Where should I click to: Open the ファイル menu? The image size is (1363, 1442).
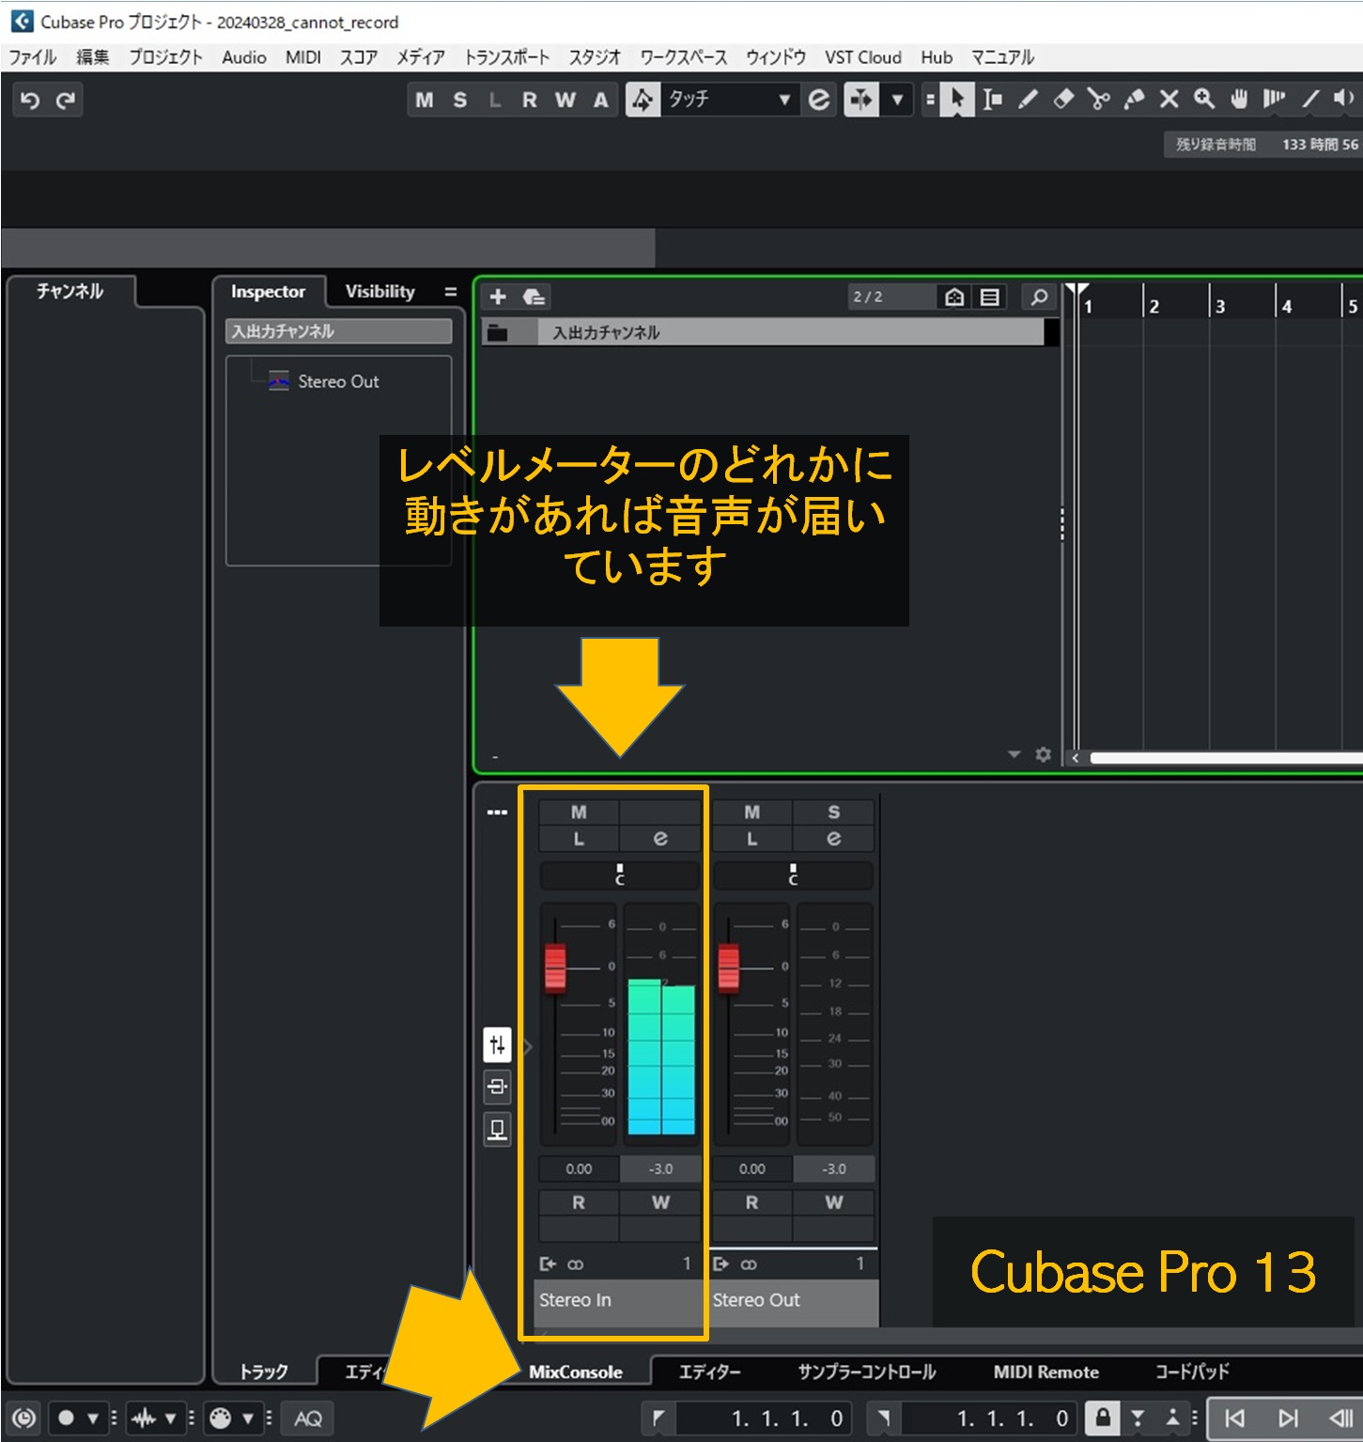[x=33, y=57]
